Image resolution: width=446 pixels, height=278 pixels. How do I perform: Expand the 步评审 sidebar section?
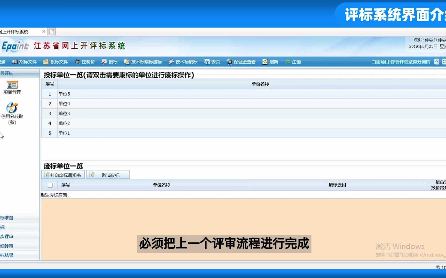point(19,237)
